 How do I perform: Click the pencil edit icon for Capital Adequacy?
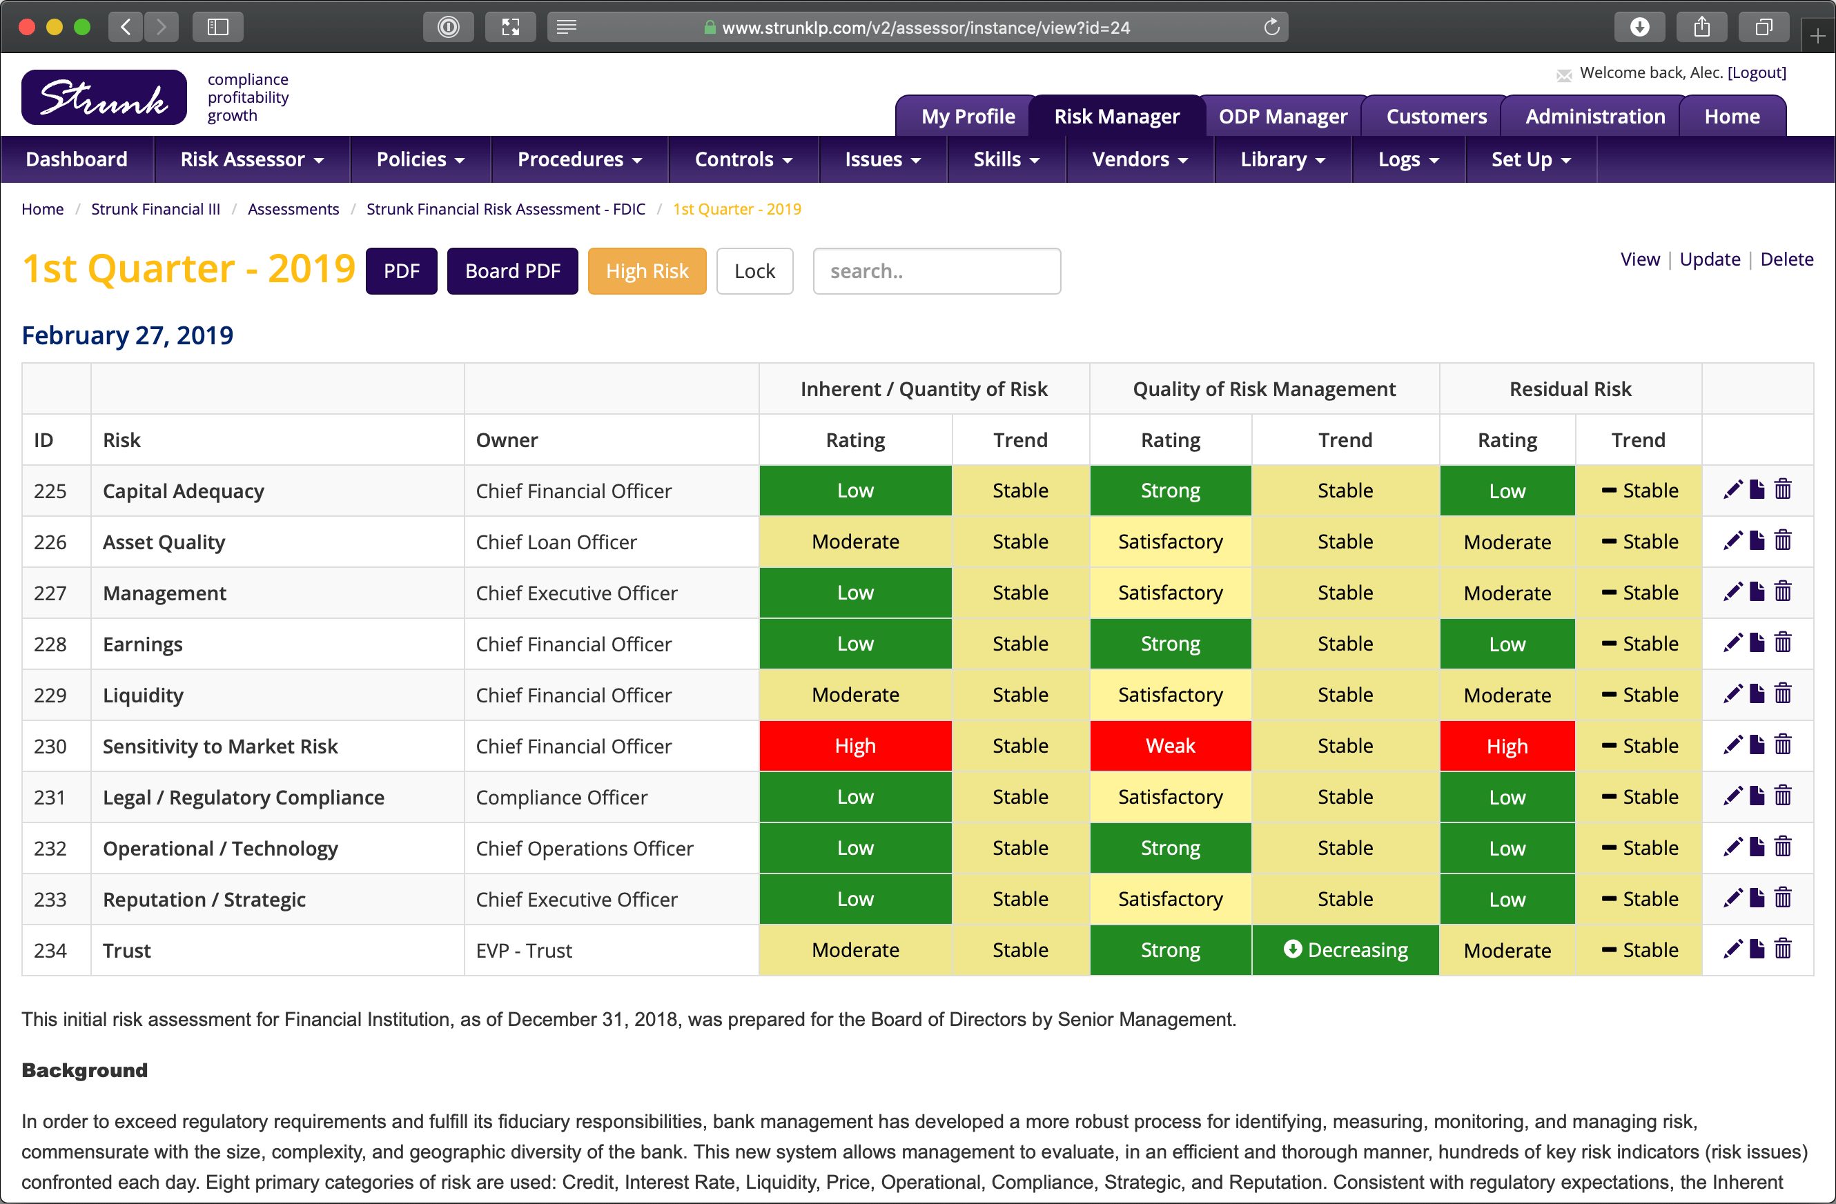click(1732, 490)
